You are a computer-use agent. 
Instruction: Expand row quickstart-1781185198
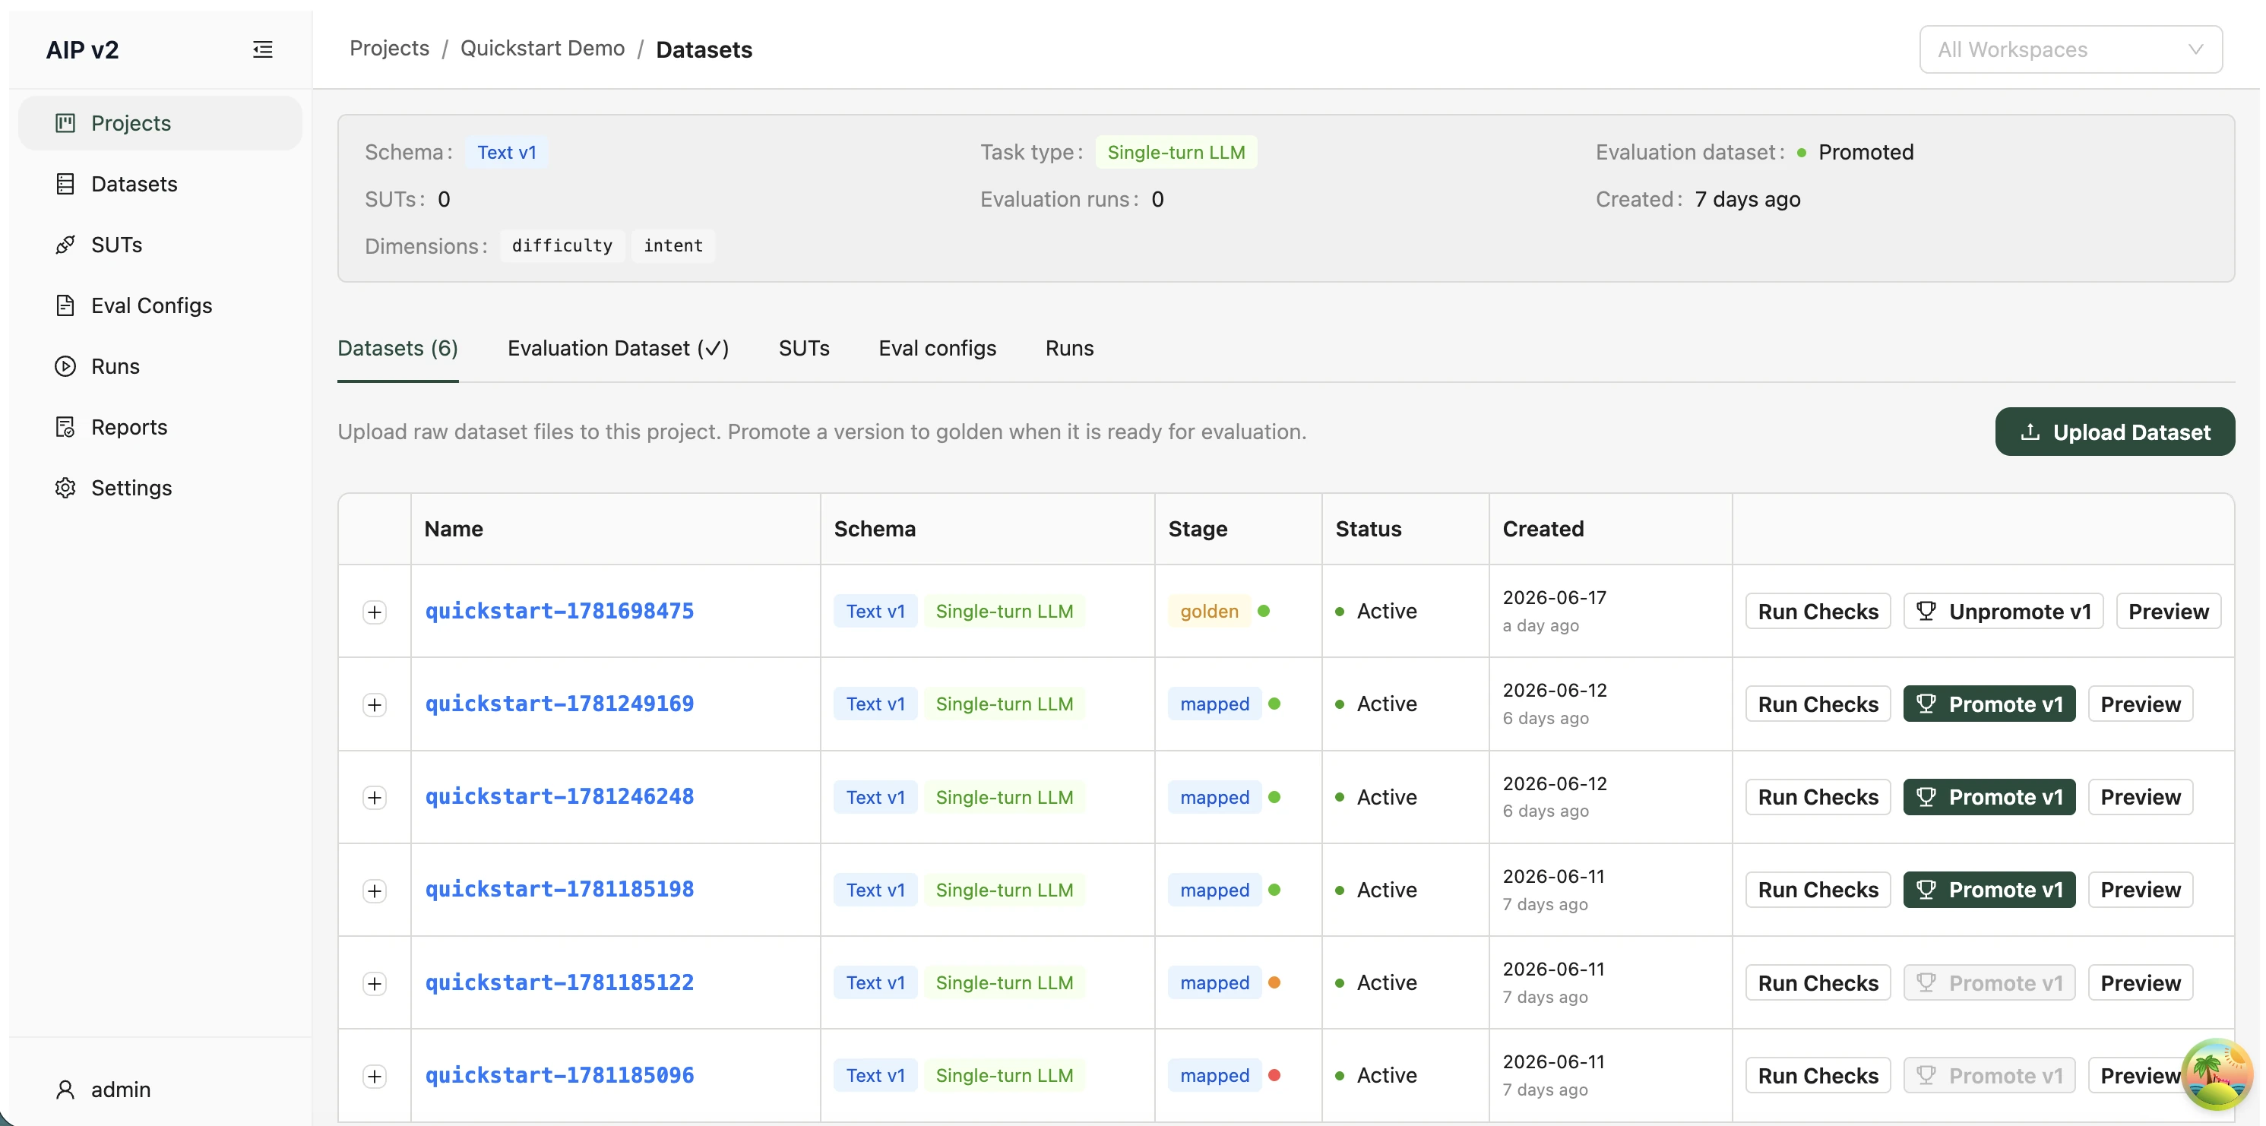coord(375,890)
